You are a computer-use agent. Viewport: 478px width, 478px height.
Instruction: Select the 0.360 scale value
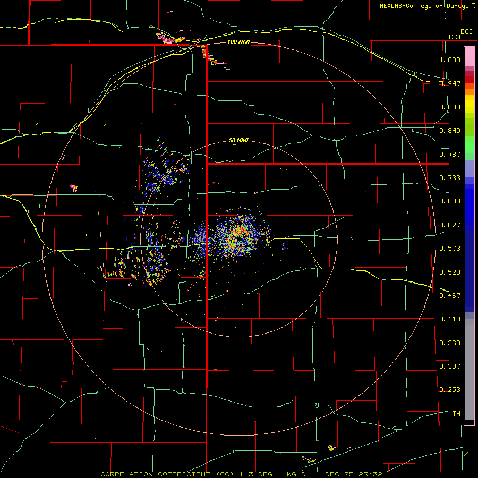click(450, 343)
